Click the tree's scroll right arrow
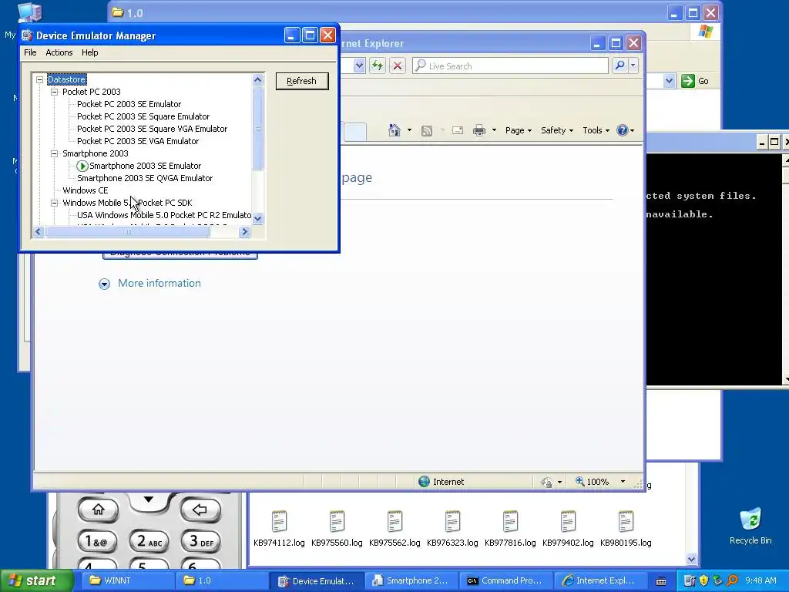 tap(244, 231)
